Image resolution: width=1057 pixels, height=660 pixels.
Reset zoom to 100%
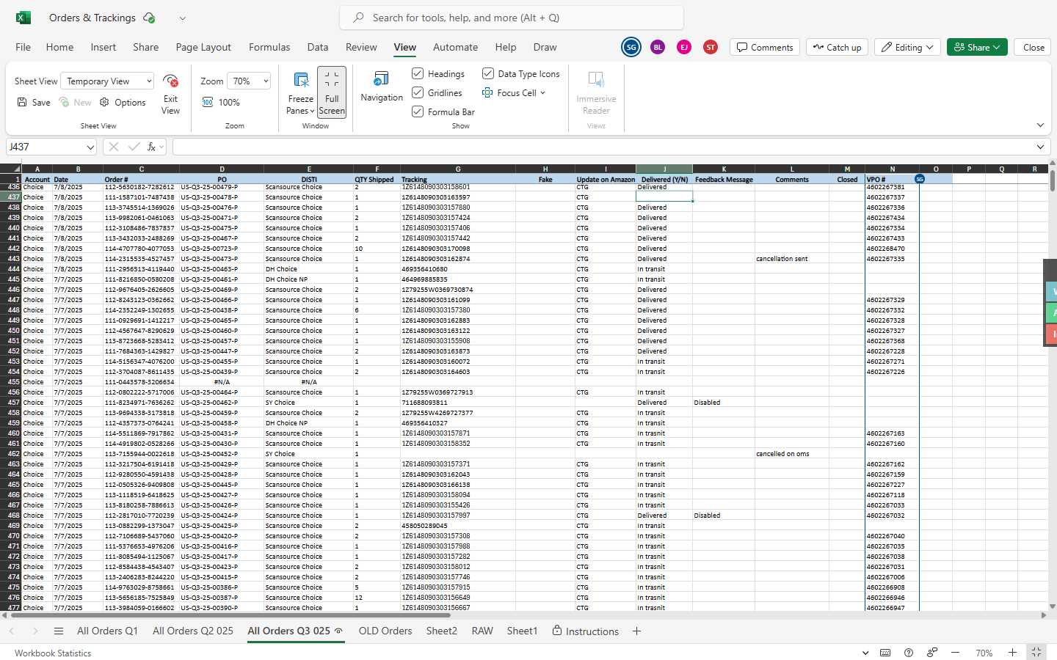[x=221, y=103]
